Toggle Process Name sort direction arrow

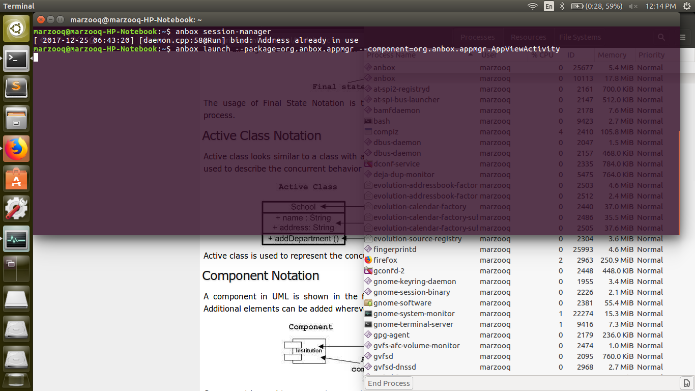[x=471, y=55]
